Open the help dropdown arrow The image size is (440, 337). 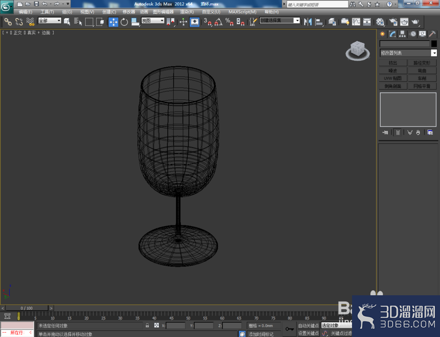396,4
